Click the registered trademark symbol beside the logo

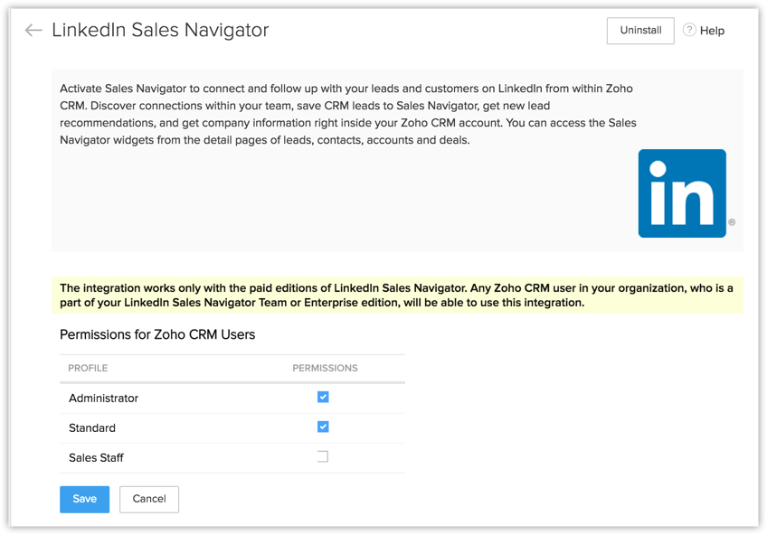(x=732, y=222)
